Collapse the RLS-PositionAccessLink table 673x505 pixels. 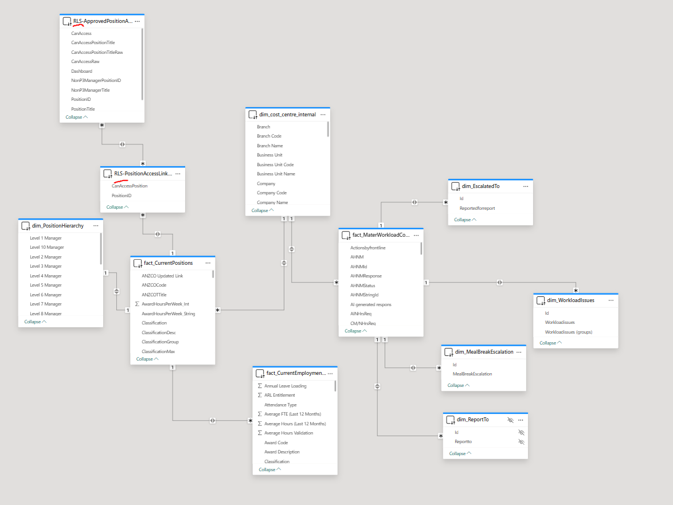tap(117, 208)
